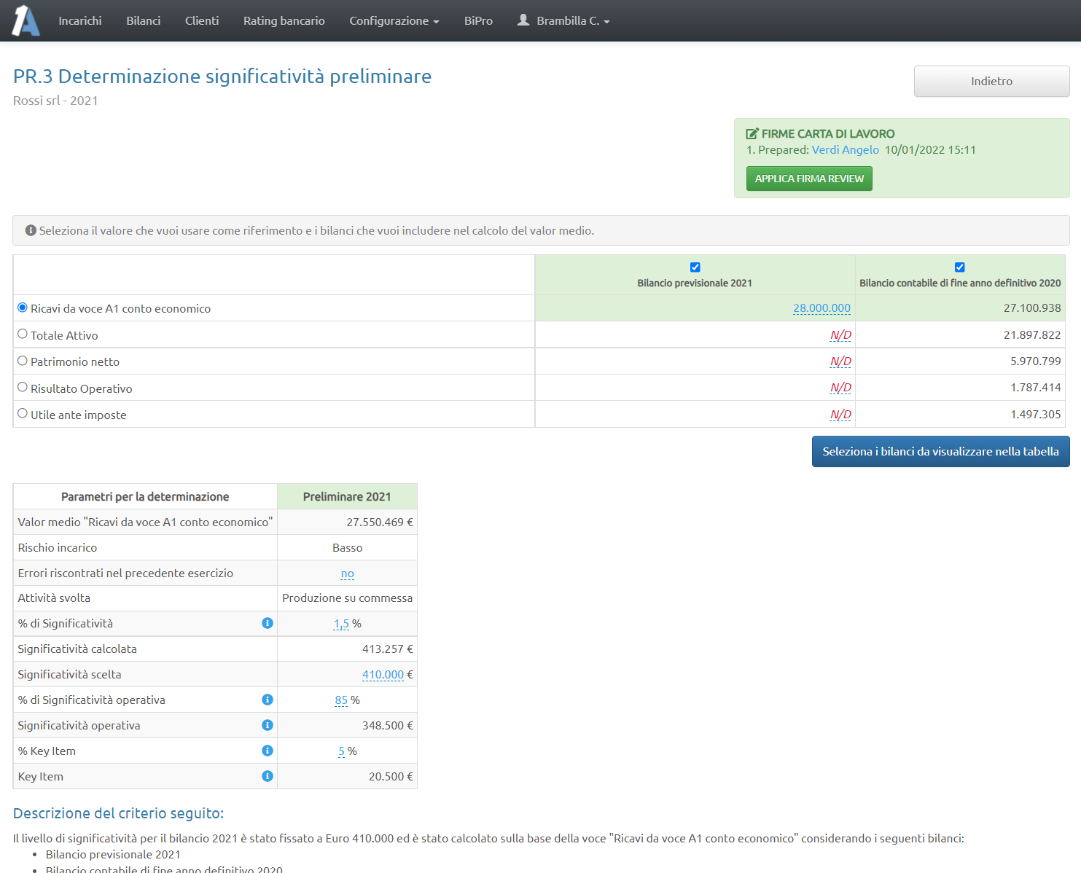1081x873 pixels.
Task: Click the application logo in the navbar
Action: [26, 20]
